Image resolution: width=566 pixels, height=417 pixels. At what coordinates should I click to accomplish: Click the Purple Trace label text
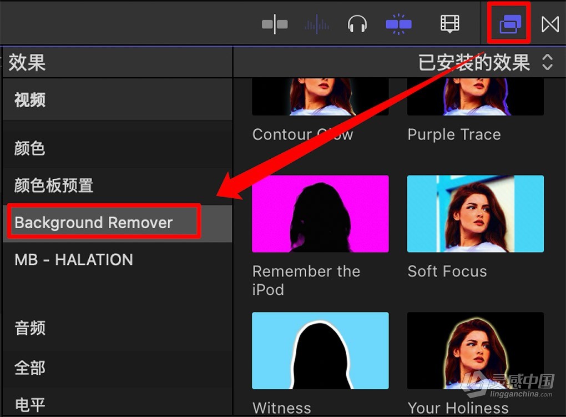(454, 135)
